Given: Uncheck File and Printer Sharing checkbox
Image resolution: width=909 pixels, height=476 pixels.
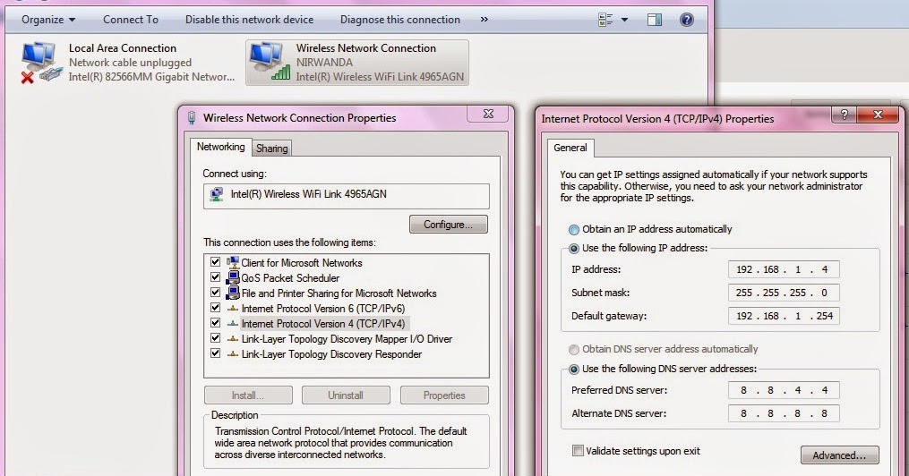Looking at the screenshot, I should [216, 293].
